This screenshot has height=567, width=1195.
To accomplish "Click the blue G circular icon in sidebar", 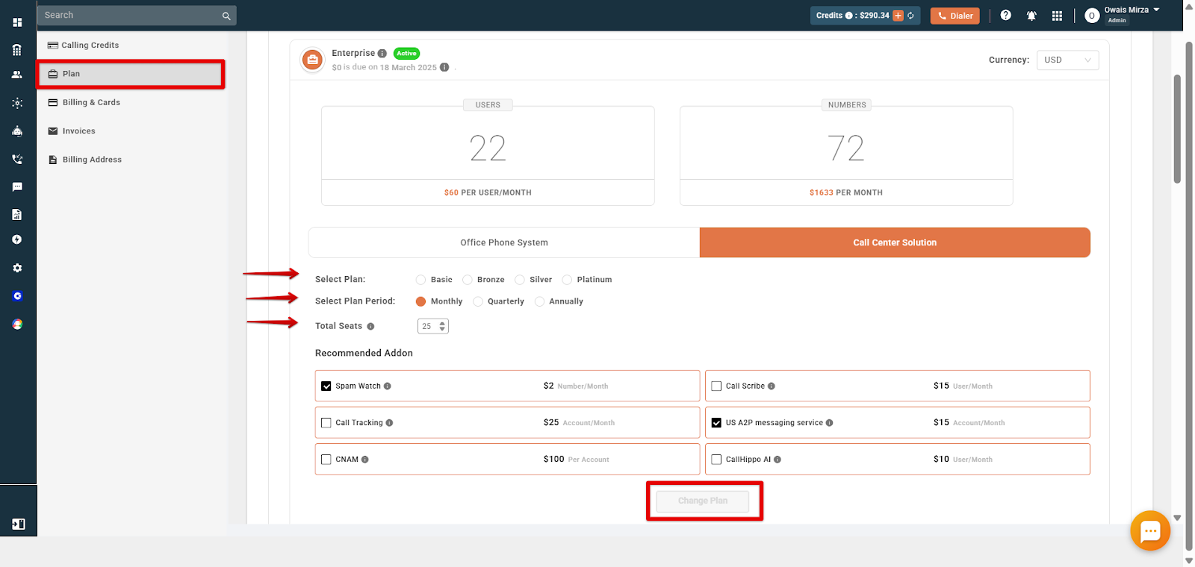I will (x=17, y=296).
